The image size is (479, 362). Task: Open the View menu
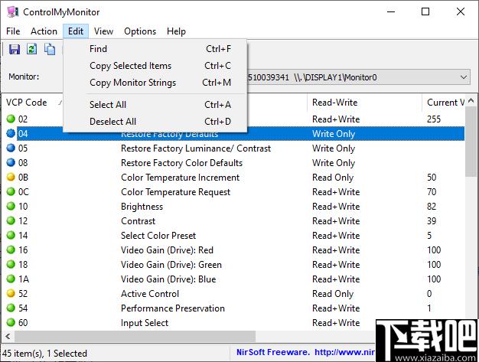pos(103,31)
